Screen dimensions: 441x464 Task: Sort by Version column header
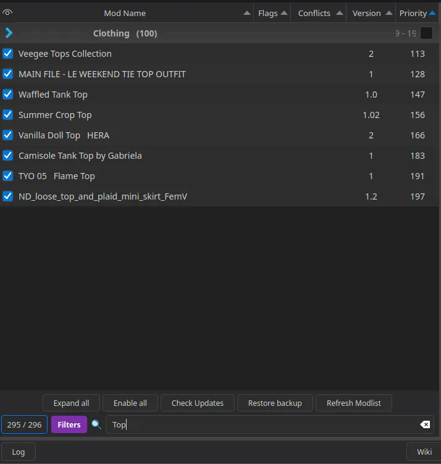click(371, 13)
